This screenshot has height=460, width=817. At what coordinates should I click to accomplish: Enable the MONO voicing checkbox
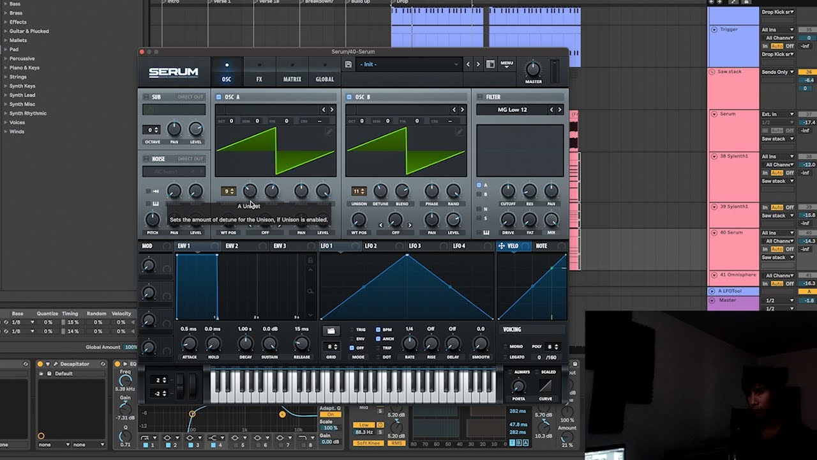pyautogui.click(x=505, y=347)
